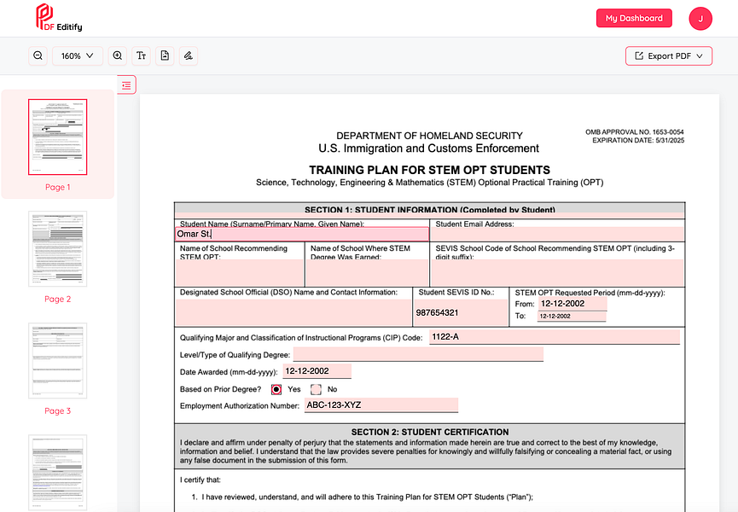
Task: Click the Export PDF button
Action: (x=665, y=55)
